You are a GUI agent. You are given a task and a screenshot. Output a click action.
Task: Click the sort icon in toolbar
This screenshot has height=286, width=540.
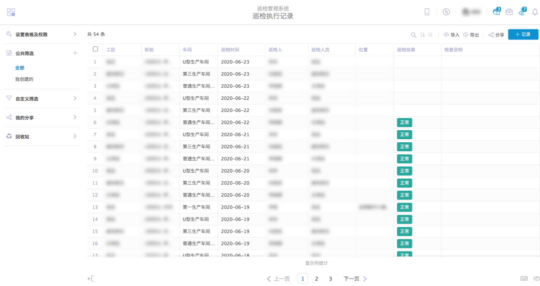pyautogui.click(x=422, y=35)
